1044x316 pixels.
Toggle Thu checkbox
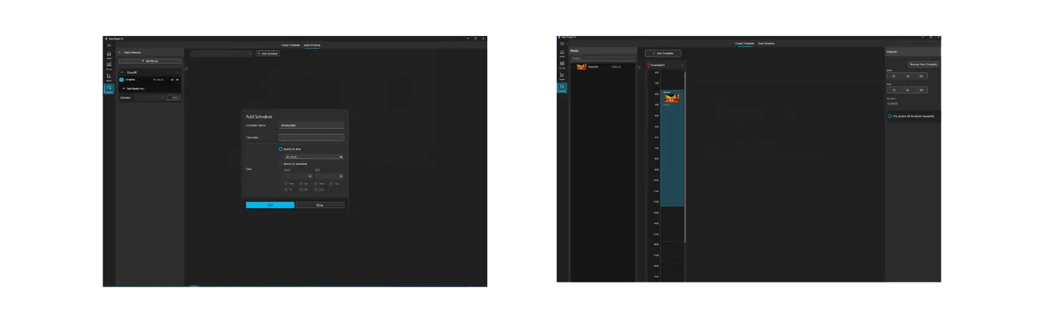point(331,184)
